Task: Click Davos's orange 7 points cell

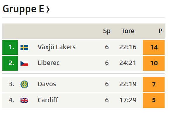Action: coord(154,84)
